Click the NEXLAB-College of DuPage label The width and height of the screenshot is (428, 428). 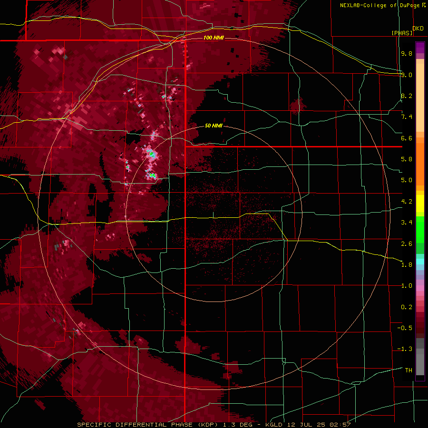380,5
